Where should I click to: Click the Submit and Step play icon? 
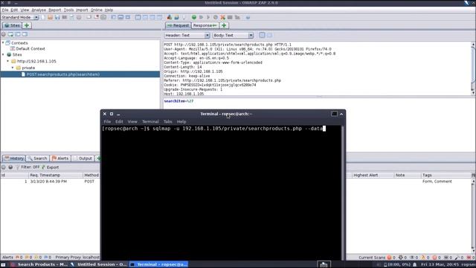[202, 17]
